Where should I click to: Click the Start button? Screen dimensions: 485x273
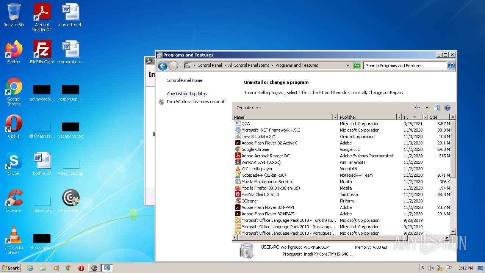11,268
